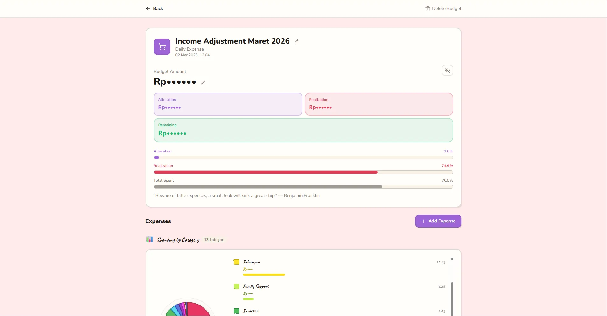Viewport: 607px width, 316px height.
Task: Click the red Realization progress bar
Action: pyautogui.click(x=303, y=172)
